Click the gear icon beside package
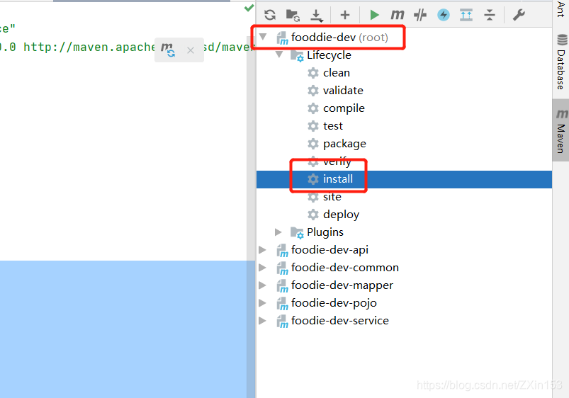569x398 pixels. pos(312,144)
